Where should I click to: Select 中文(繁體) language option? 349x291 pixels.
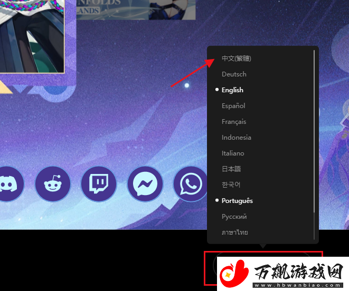(237, 59)
